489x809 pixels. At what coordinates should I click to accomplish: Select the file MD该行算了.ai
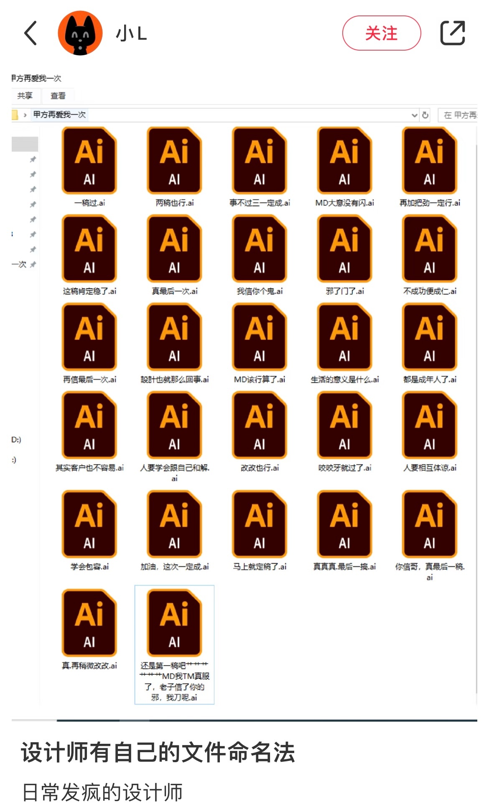(260, 344)
